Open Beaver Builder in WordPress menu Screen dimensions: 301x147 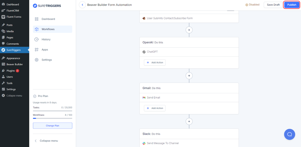pyautogui.click(x=14, y=64)
